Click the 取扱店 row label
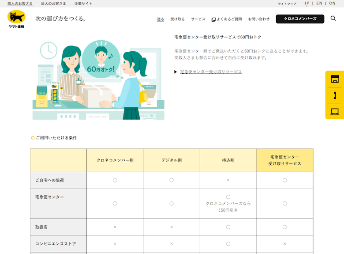The width and height of the screenshot is (344, 254). pyautogui.click(x=41, y=227)
